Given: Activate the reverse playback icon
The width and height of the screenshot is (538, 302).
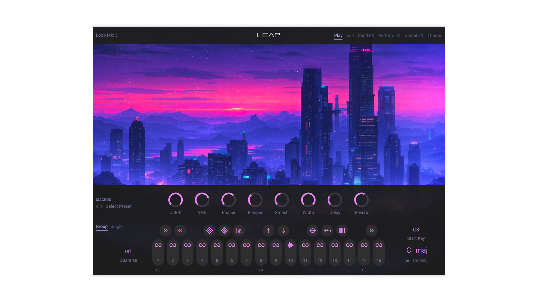Looking at the screenshot, I should [327, 230].
